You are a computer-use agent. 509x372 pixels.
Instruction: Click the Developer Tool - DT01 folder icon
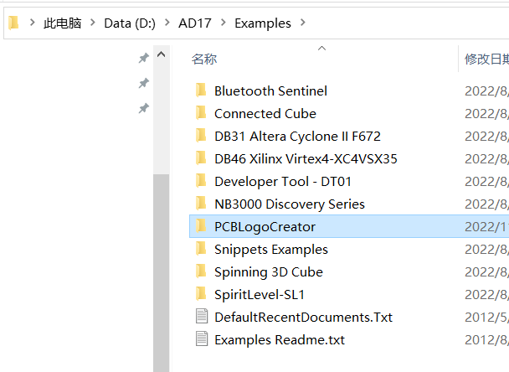tap(201, 181)
